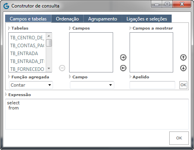This screenshot has height=150, width=194.
Task: Open the Função agregada Contar dropdown
Action: click(31, 85)
